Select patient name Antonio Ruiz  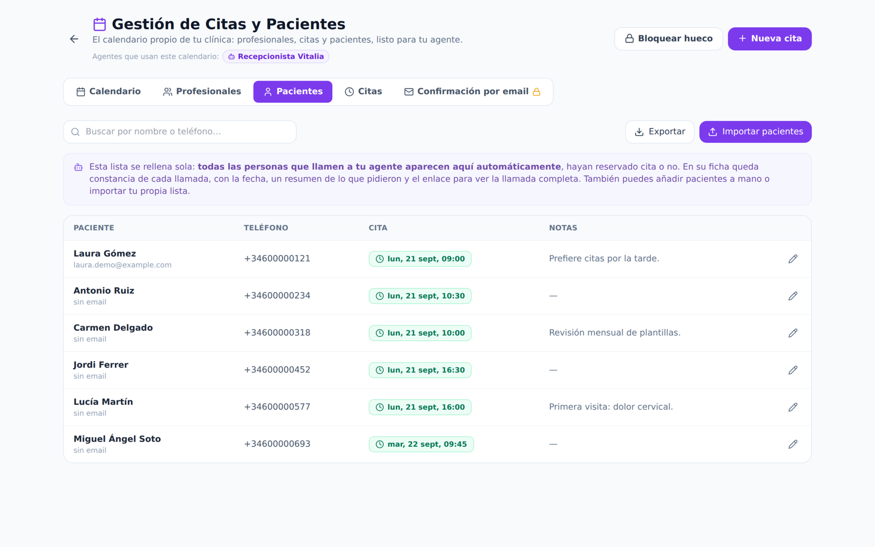104,290
